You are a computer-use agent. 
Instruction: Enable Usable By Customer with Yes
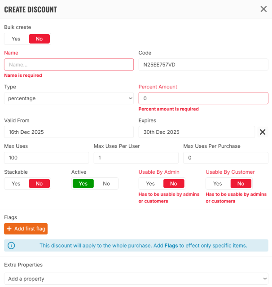tap(218, 184)
